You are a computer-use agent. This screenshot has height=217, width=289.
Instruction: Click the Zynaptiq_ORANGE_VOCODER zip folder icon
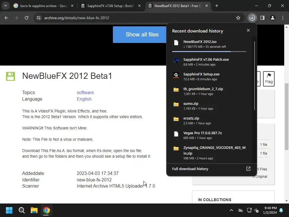point(176,149)
